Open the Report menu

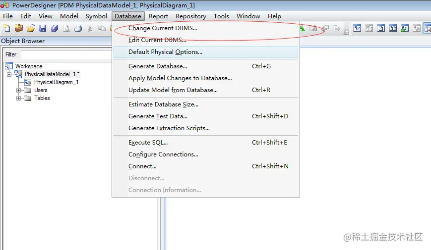tap(158, 16)
